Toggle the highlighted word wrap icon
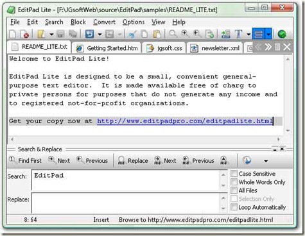This screenshot has height=236, width=305. tap(259, 34)
